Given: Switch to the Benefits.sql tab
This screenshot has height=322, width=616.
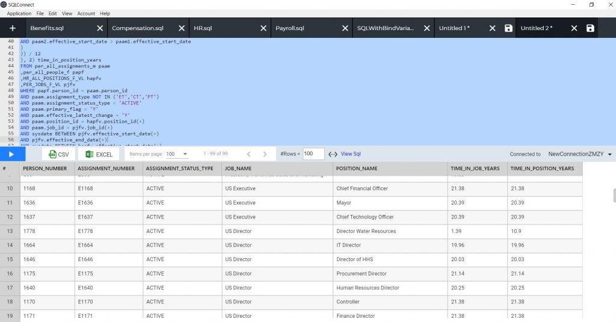Looking at the screenshot, I should coord(47,28).
